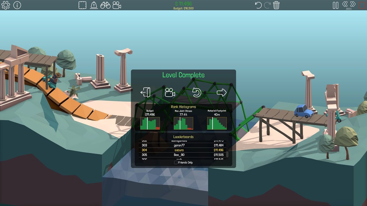Viewport: 367px width, 206px height.
Task: Click the 77.4% joint stress value
Action: click(183, 114)
